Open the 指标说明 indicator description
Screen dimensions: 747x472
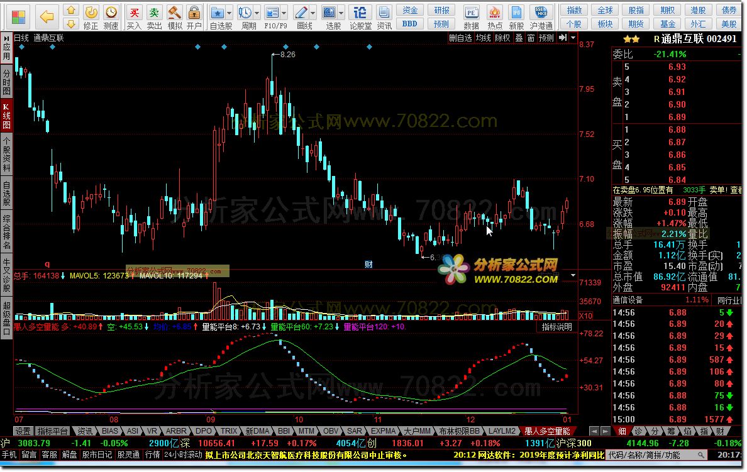557,327
